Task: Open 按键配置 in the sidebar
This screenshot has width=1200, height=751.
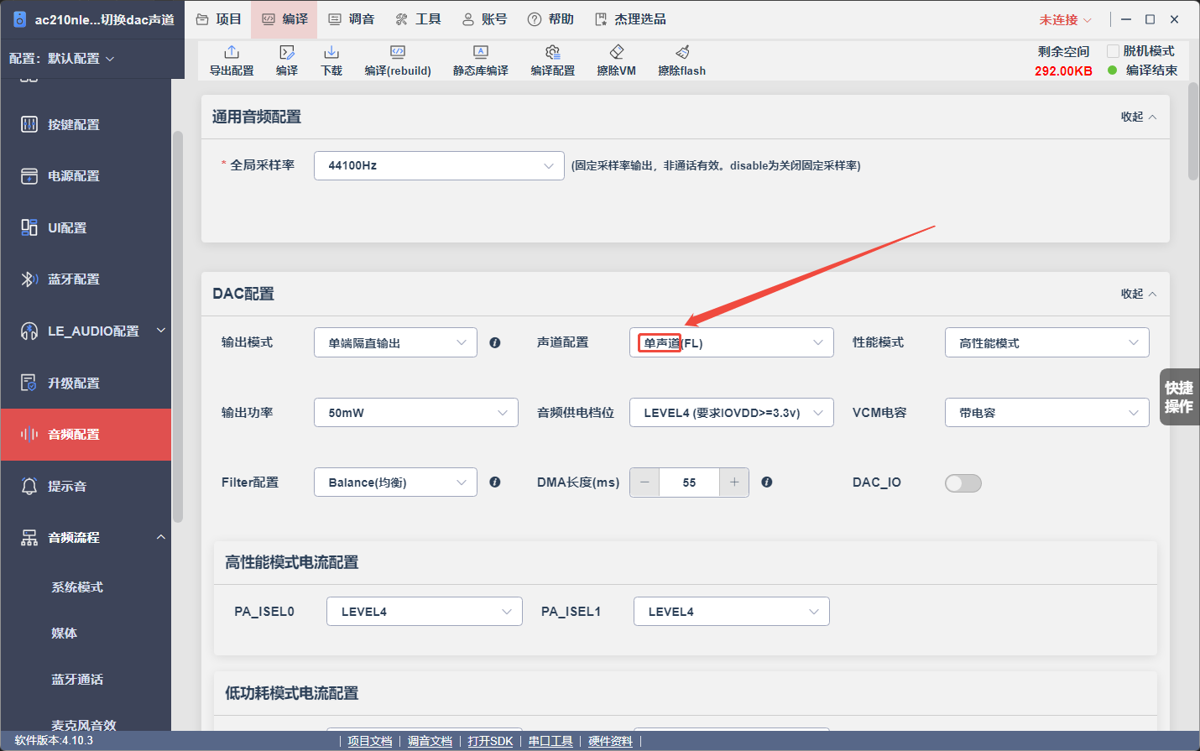Action: [x=86, y=124]
